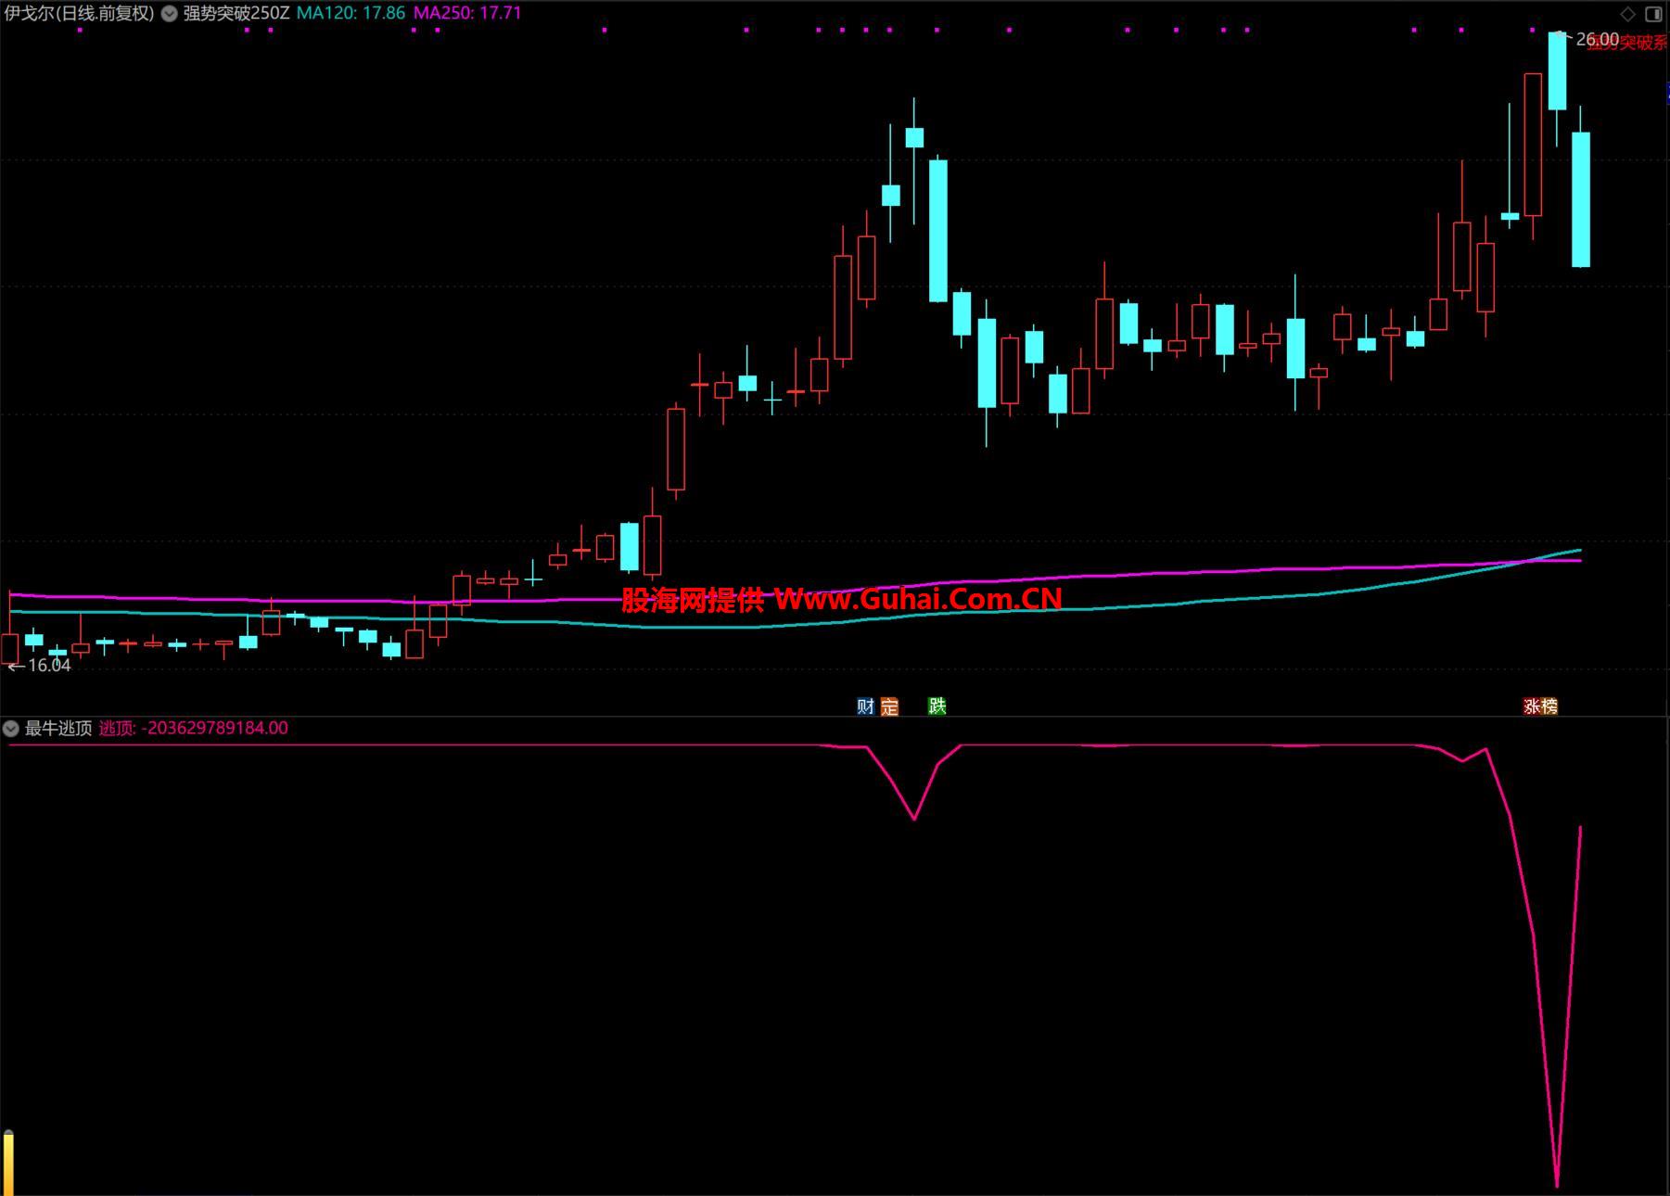1670x1196 pixels.
Task: Click the brown 榜 event marker
Action: 1549,706
